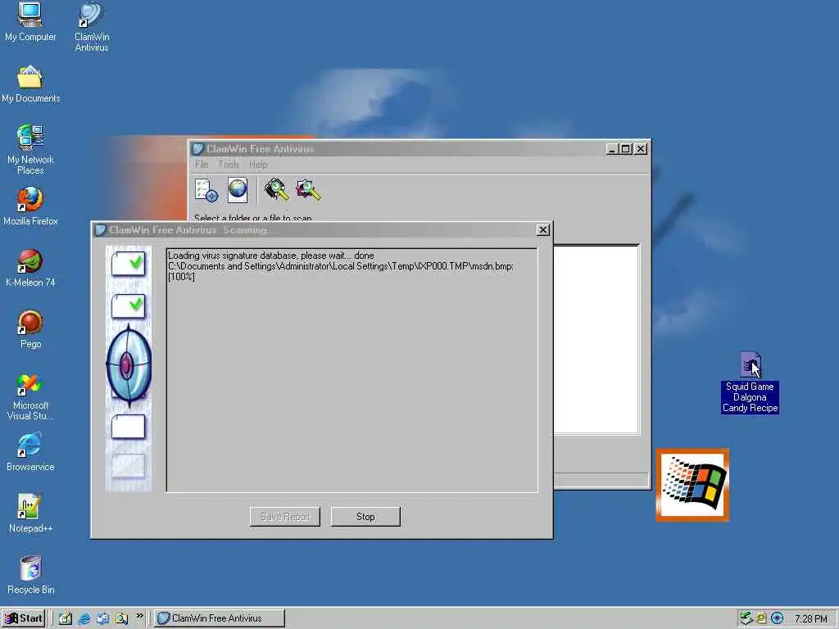
Task: Click the magnifier quick launch icon
Action: [x=121, y=619]
